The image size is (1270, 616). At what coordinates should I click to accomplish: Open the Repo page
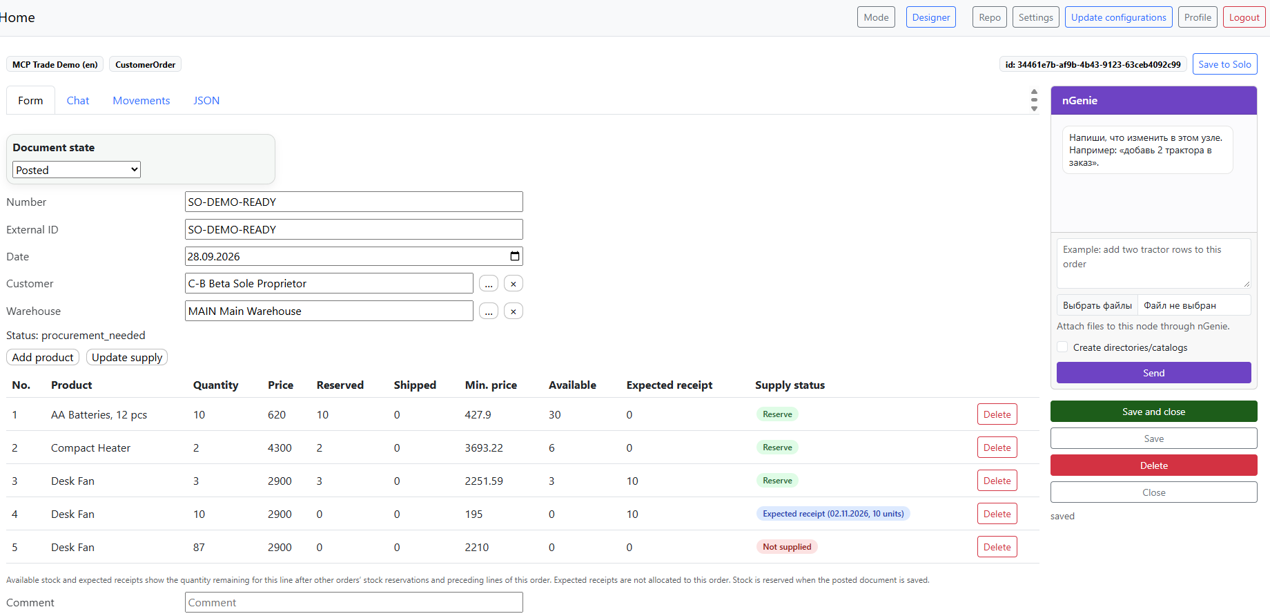click(x=990, y=17)
